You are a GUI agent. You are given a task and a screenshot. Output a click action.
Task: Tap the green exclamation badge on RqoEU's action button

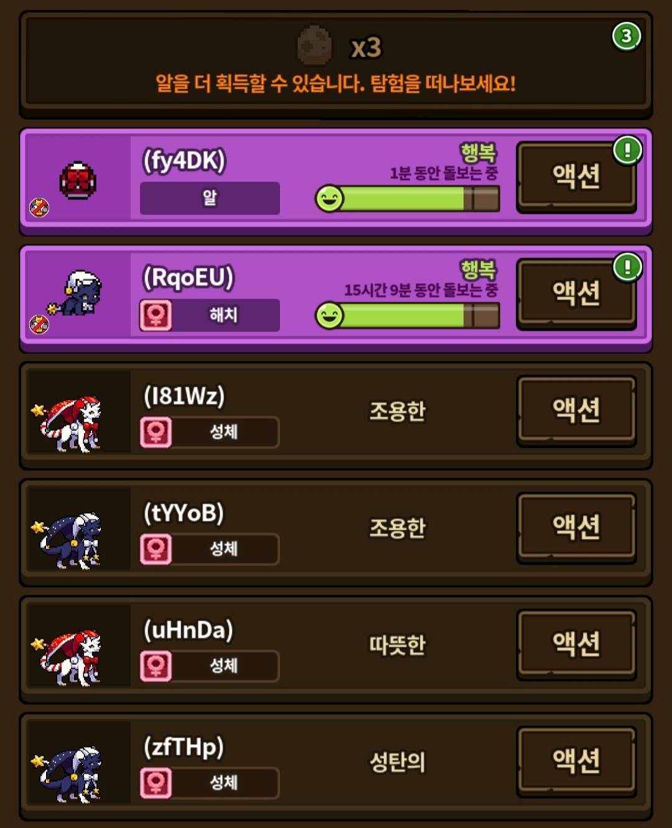(x=627, y=267)
